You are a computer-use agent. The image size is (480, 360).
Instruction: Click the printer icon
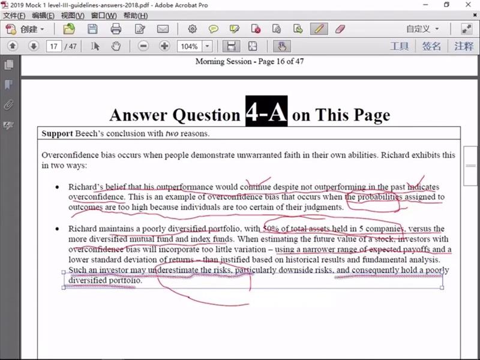[116, 29]
